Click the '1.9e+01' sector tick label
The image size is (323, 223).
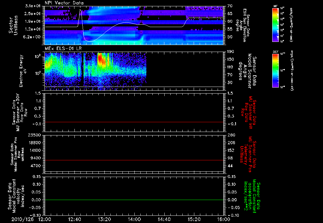click(x=33, y=21)
